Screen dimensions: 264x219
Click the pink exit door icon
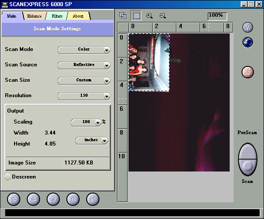tap(247, 72)
